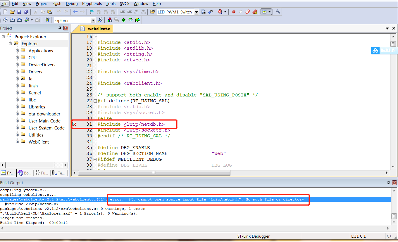The height and width of the screenshot is (242, 398).
Task: Save the current file with the floppy icon
Action: pos(19,12)
